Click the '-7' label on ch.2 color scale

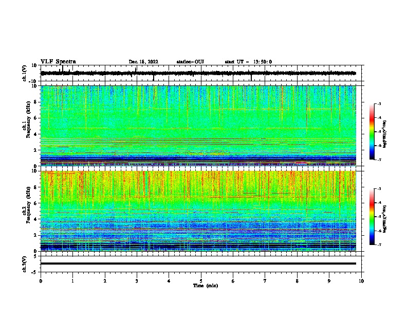[x=379, y=245]
